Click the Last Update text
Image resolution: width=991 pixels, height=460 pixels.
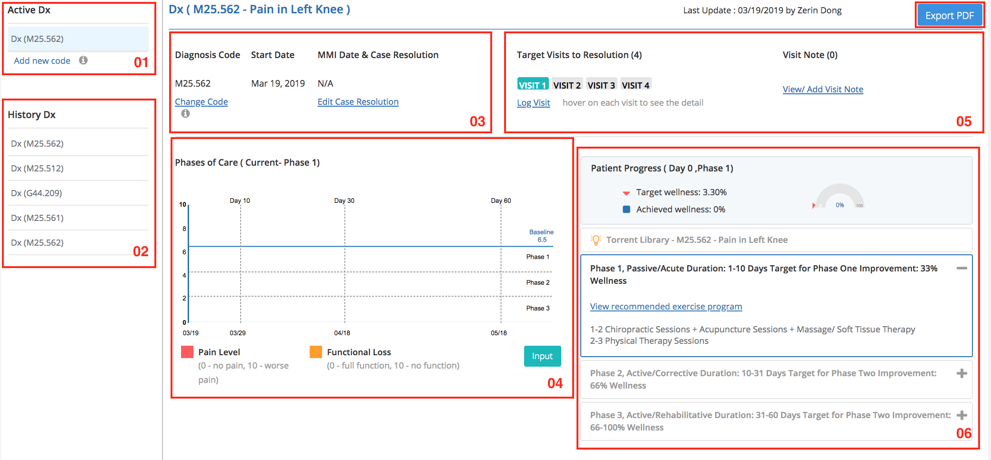pos(762,10)
